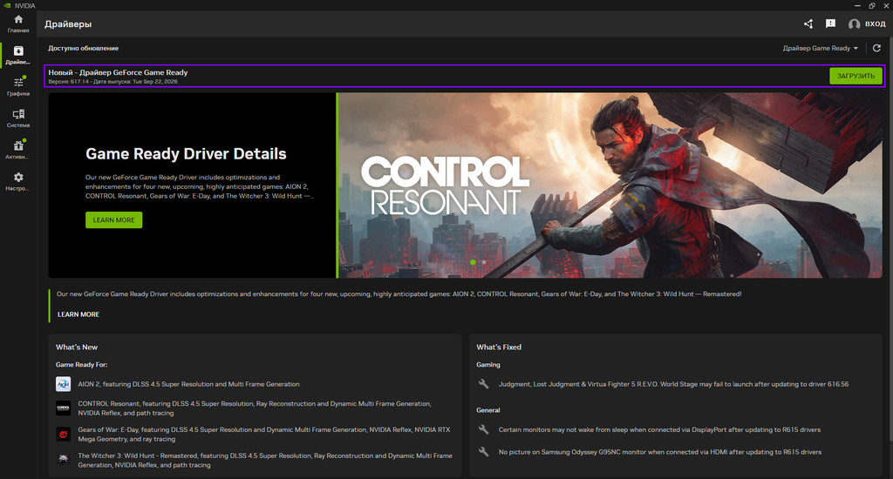The image size is (893, 479).
Task: Click The Witcher 3 game icon
Action: coord(63,460)
